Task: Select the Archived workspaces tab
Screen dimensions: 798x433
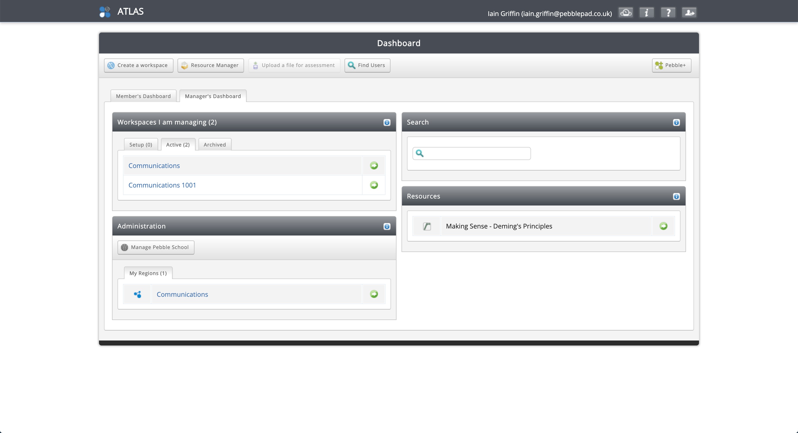Action: 215,145
